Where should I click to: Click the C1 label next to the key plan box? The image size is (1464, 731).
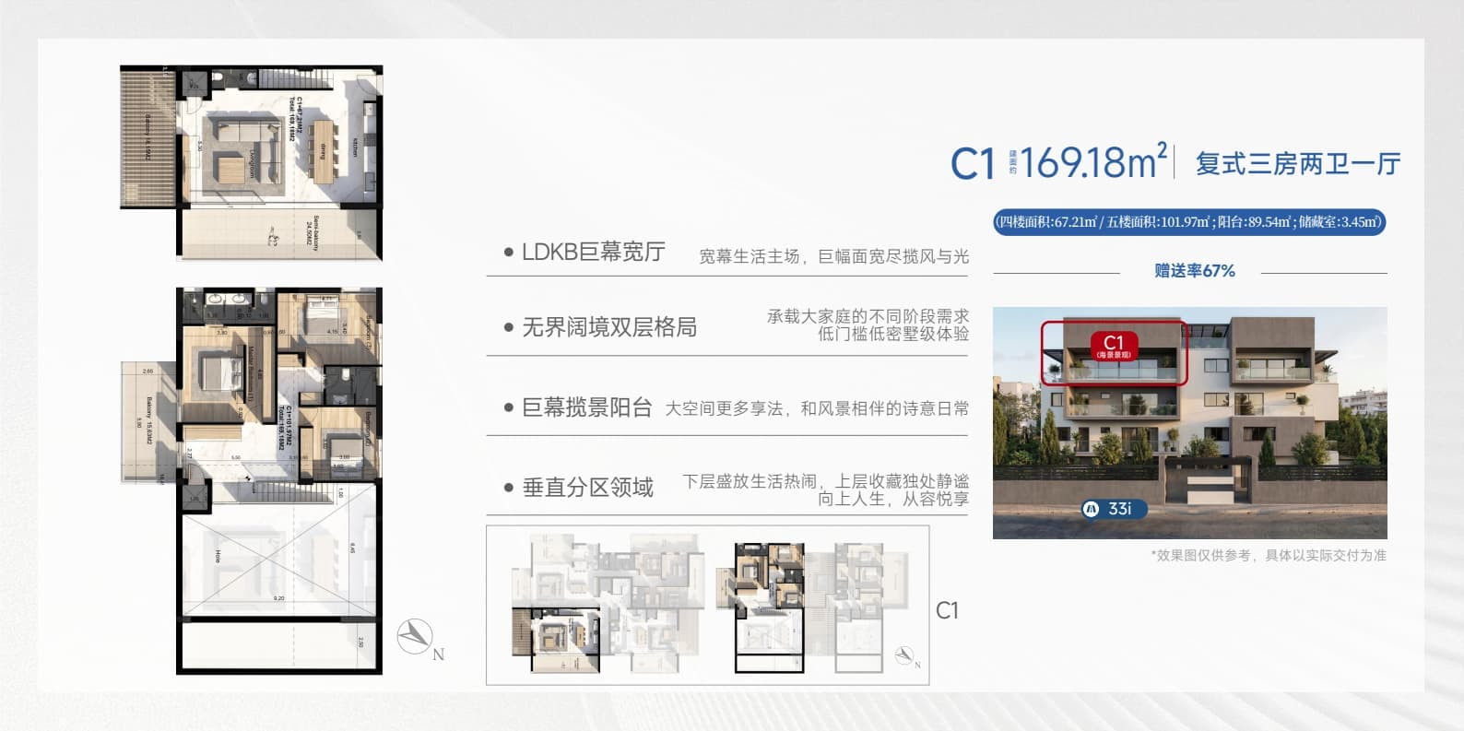click(x=947, y=610)
